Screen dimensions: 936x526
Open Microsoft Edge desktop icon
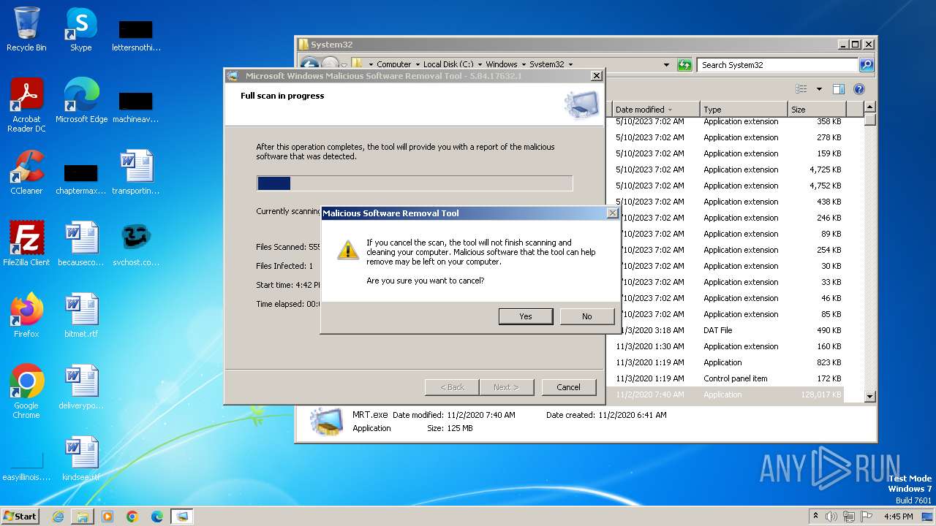pos(81,101)
